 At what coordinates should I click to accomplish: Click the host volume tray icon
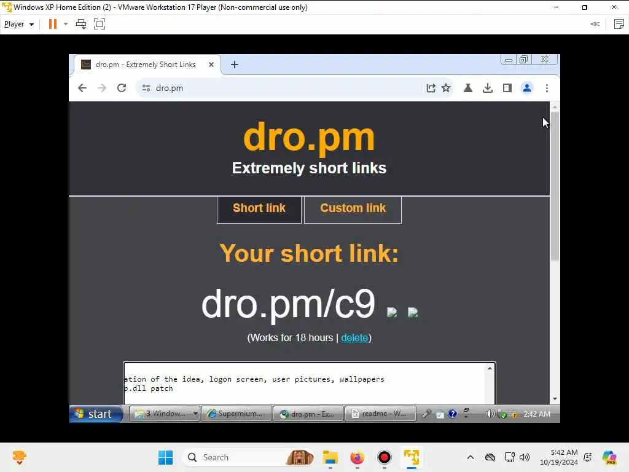pyautogui.click(x=525, y=457)
